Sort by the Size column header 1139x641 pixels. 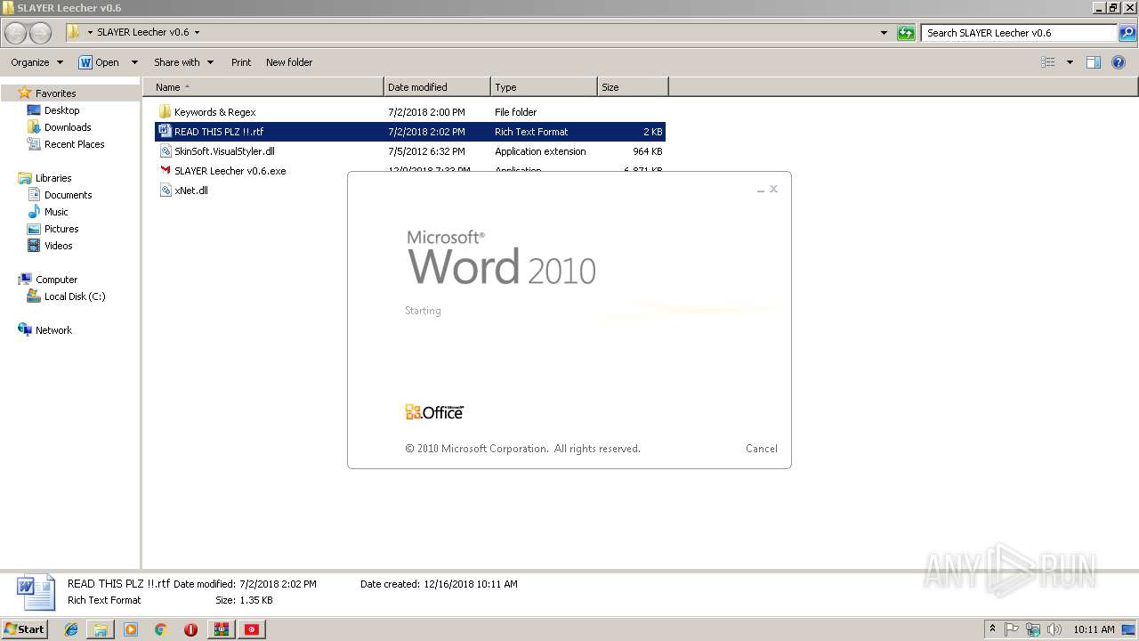pyautogui.click(x=633, y=87)
